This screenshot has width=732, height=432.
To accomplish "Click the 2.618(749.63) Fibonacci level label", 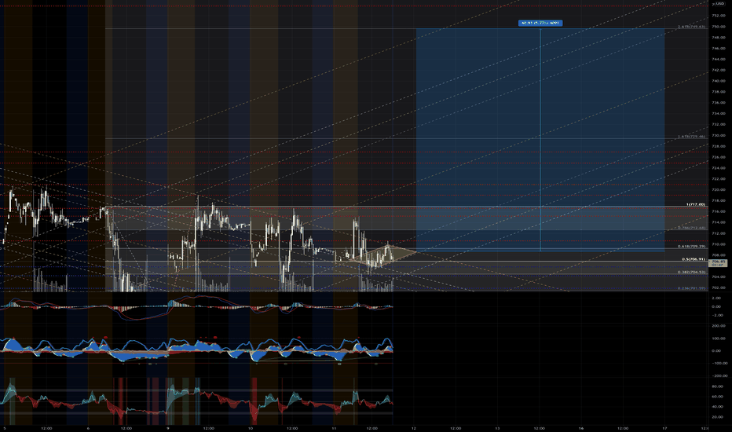I will [x=691, y=27].
